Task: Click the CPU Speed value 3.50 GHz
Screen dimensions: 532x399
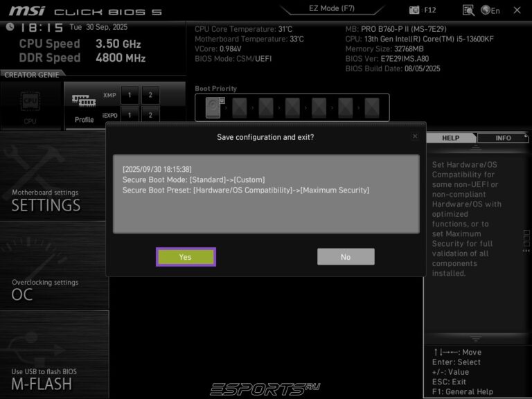Action: click(118, 44)
